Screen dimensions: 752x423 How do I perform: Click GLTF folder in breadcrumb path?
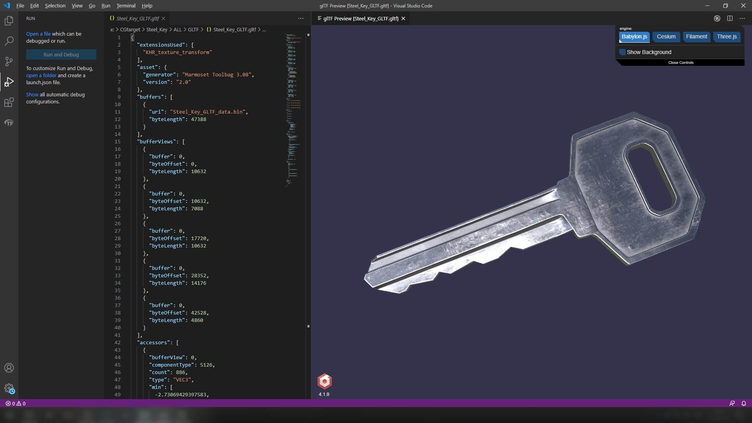pos(193,29)
